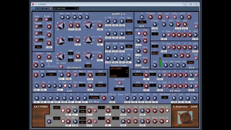Click the Vel A knob under Porta
This screenshot has height=130, width=231.
click(x=49, y=35)
